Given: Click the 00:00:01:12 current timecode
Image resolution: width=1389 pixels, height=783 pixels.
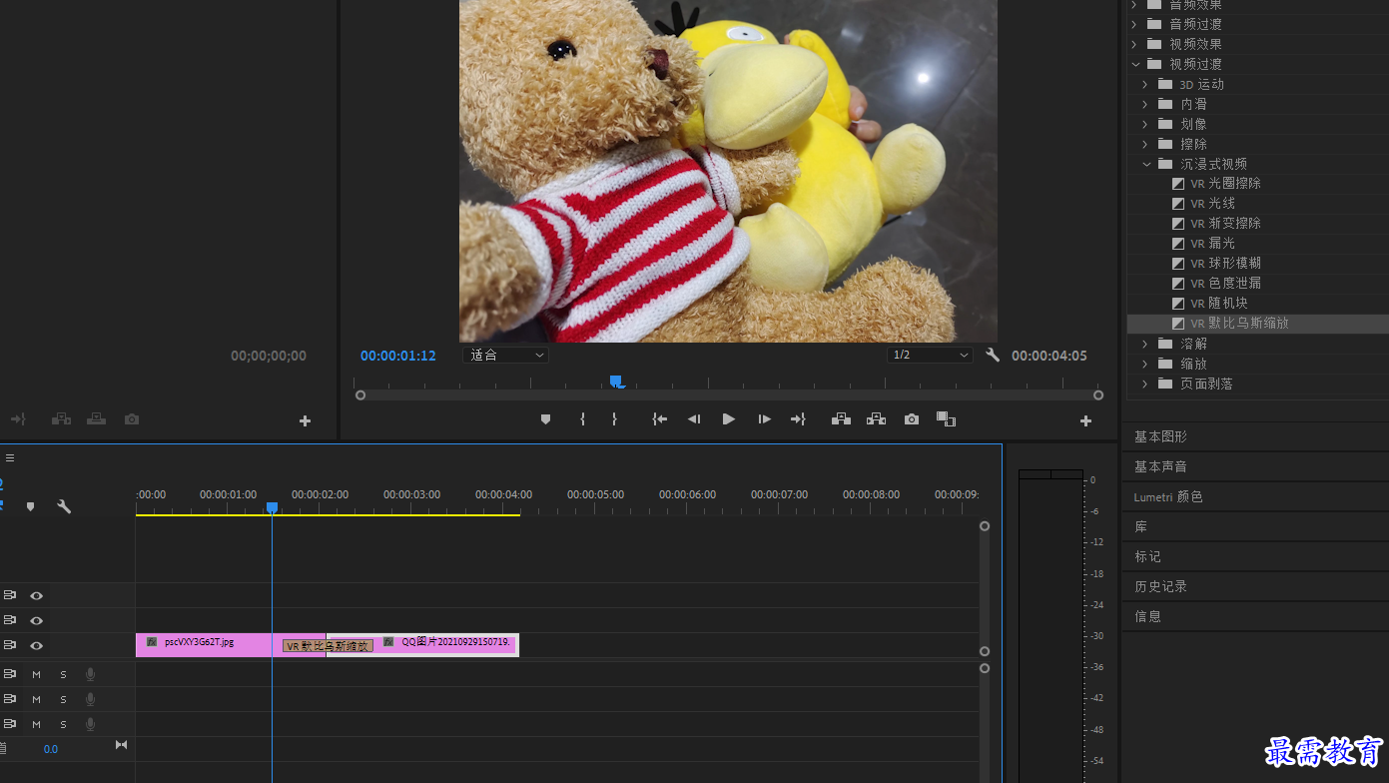Looking at the screenshot, I should tap(397, 356).
